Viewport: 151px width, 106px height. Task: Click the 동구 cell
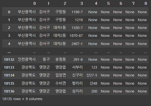[x=46, y=59]
